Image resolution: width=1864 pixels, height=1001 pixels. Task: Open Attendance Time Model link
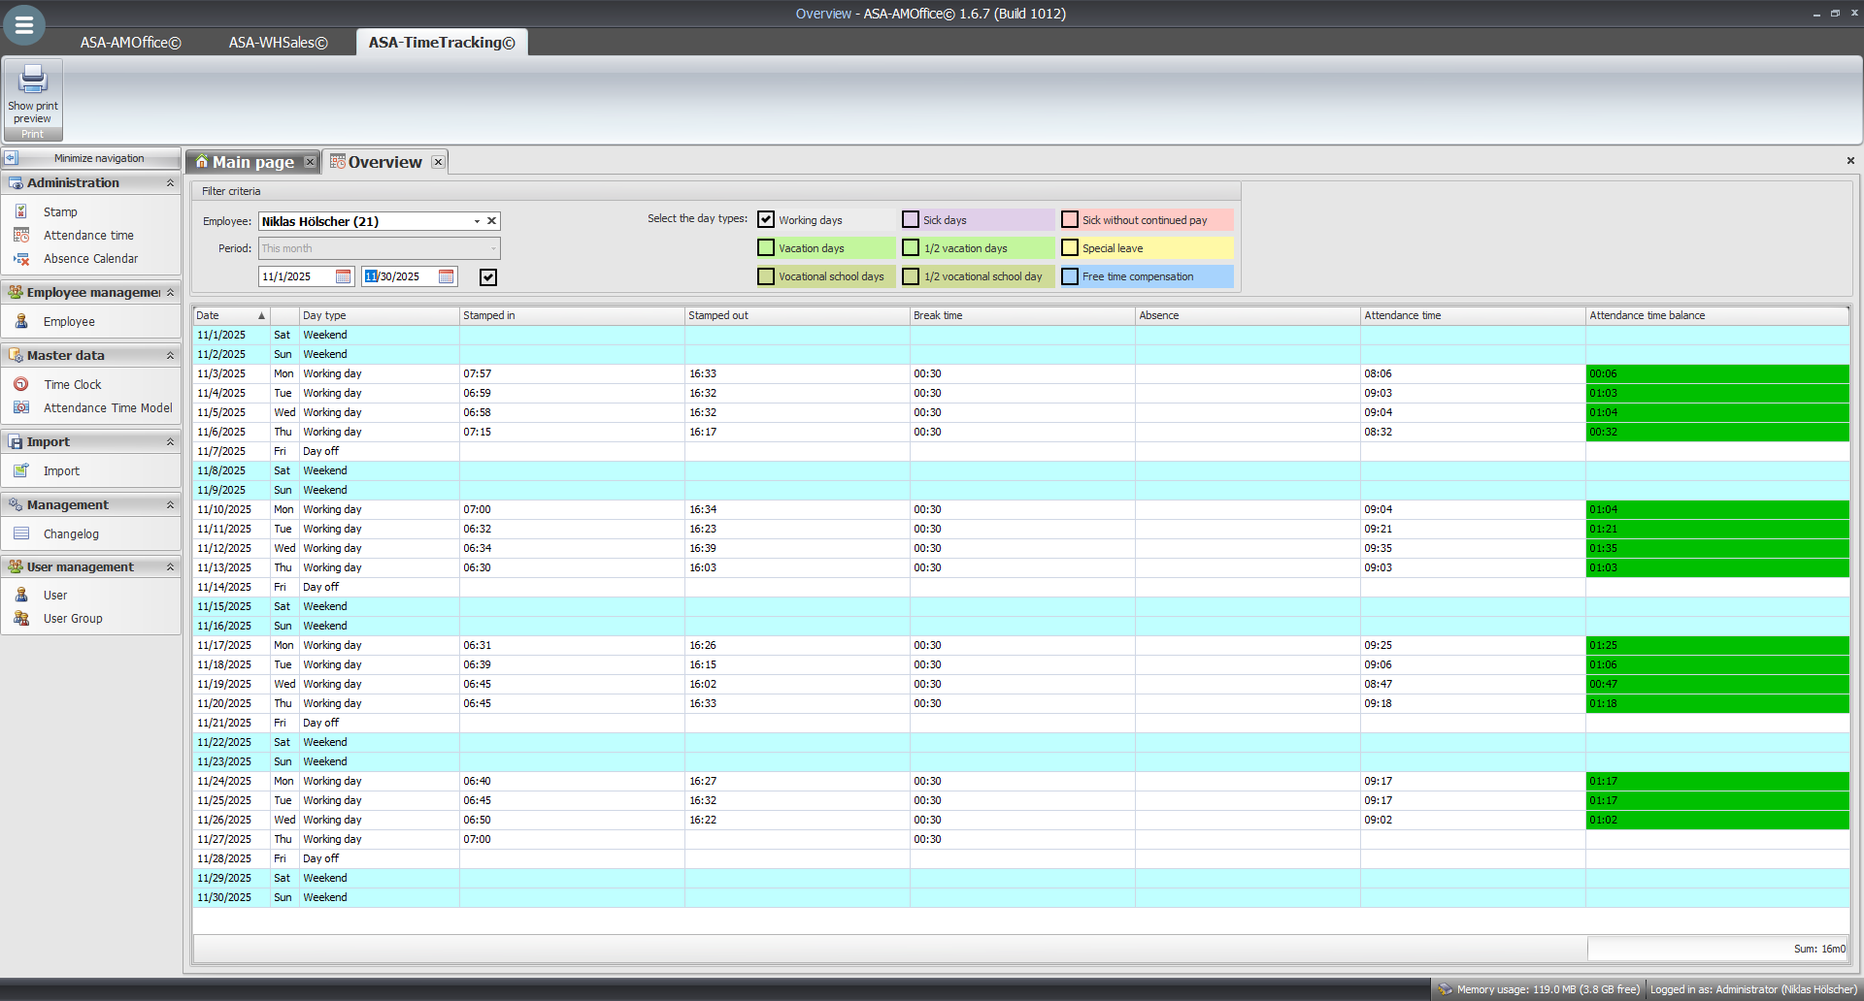point(108,408)
